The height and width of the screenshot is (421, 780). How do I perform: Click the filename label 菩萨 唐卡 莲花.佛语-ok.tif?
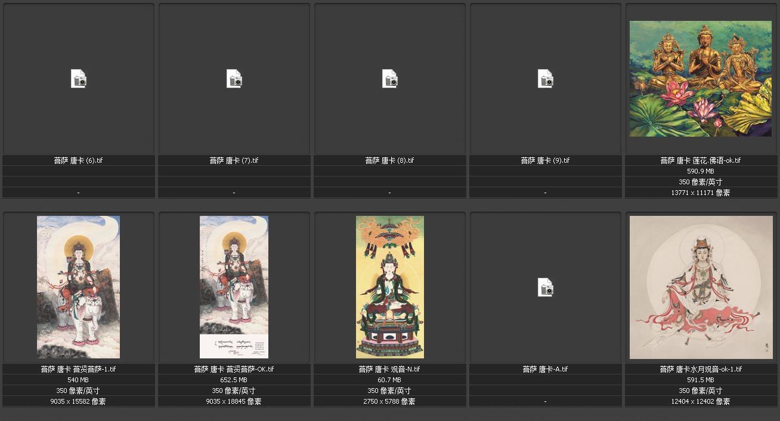pos(701,160)
